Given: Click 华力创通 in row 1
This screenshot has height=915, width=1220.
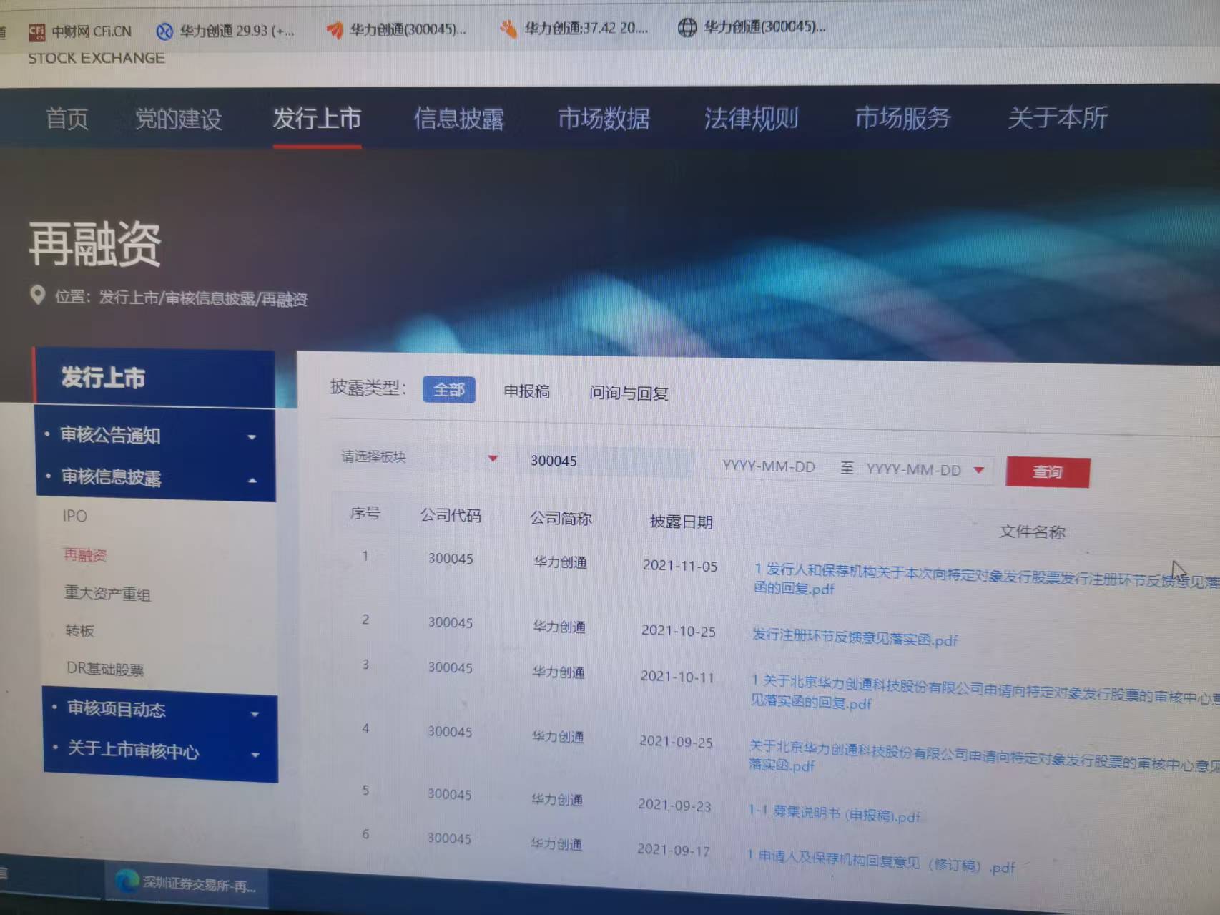Looking at the screenshot, I should [560, 562].
